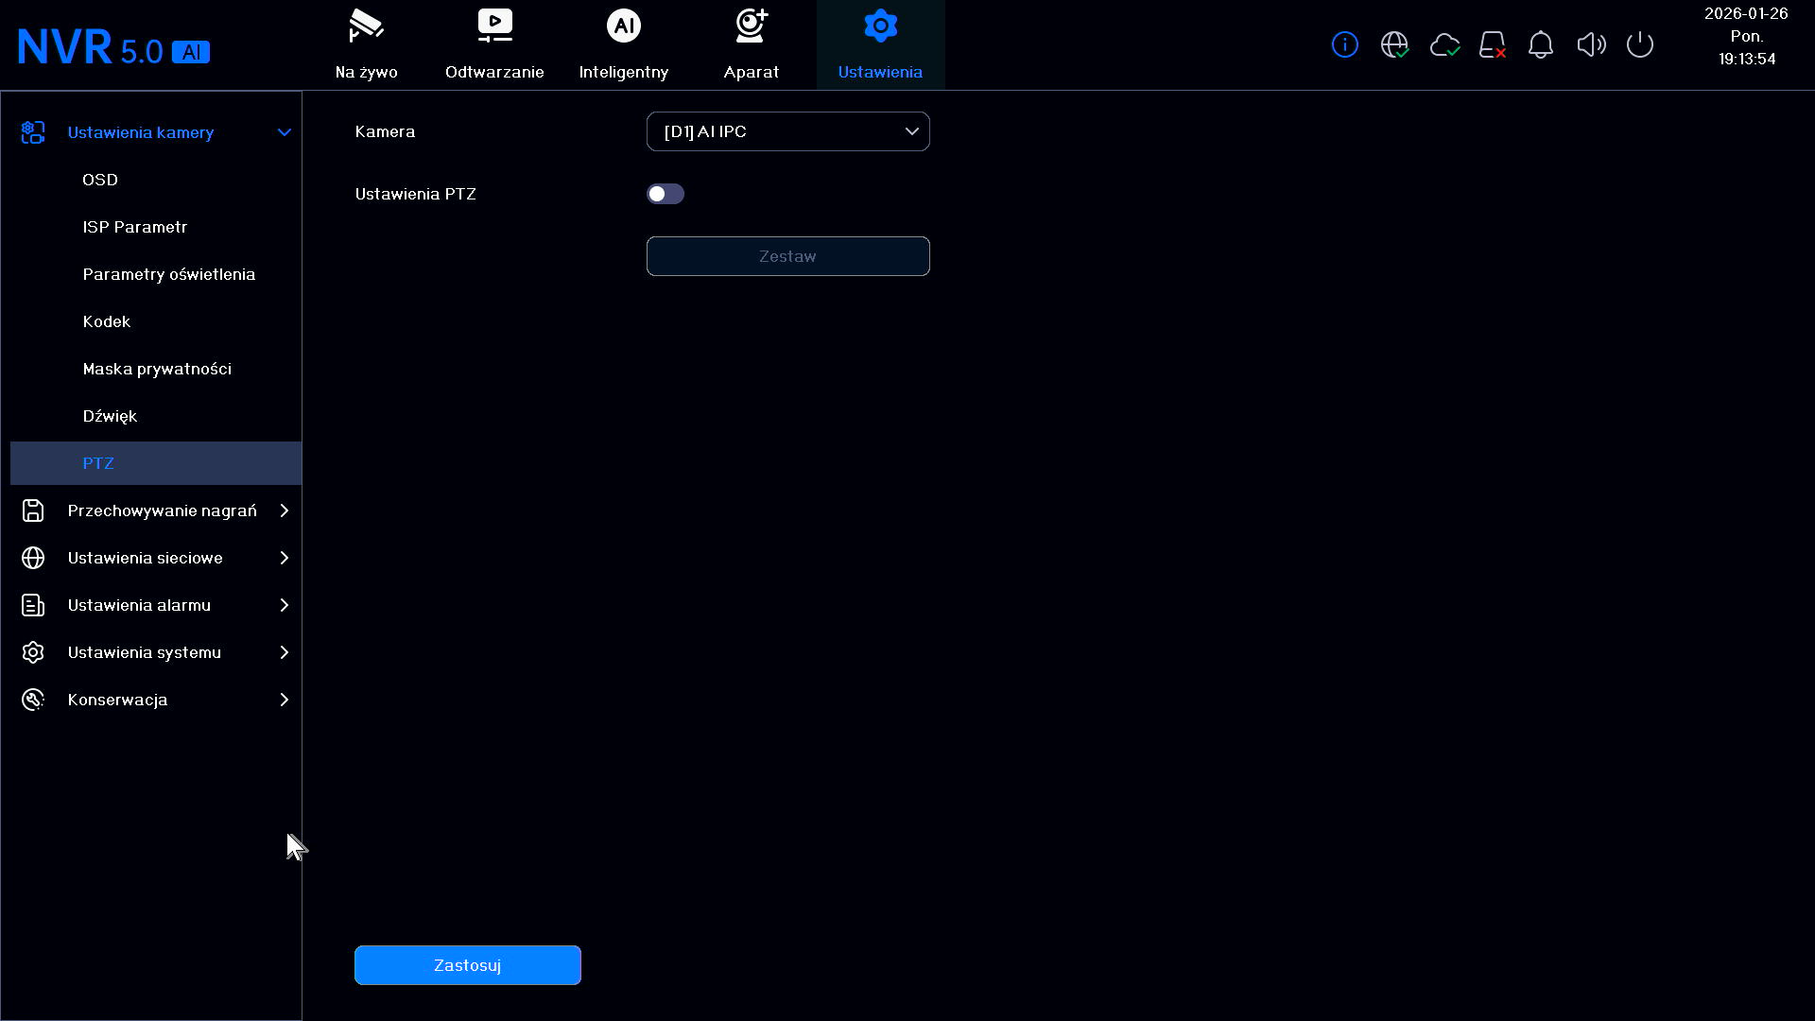
Task: Open the alarm notifications bell icon
Action: (1541, 44)
